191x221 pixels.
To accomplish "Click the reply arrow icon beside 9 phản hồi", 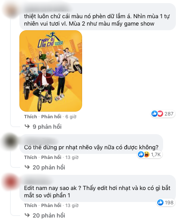I will pyautogui.click(x=27, y=126).
